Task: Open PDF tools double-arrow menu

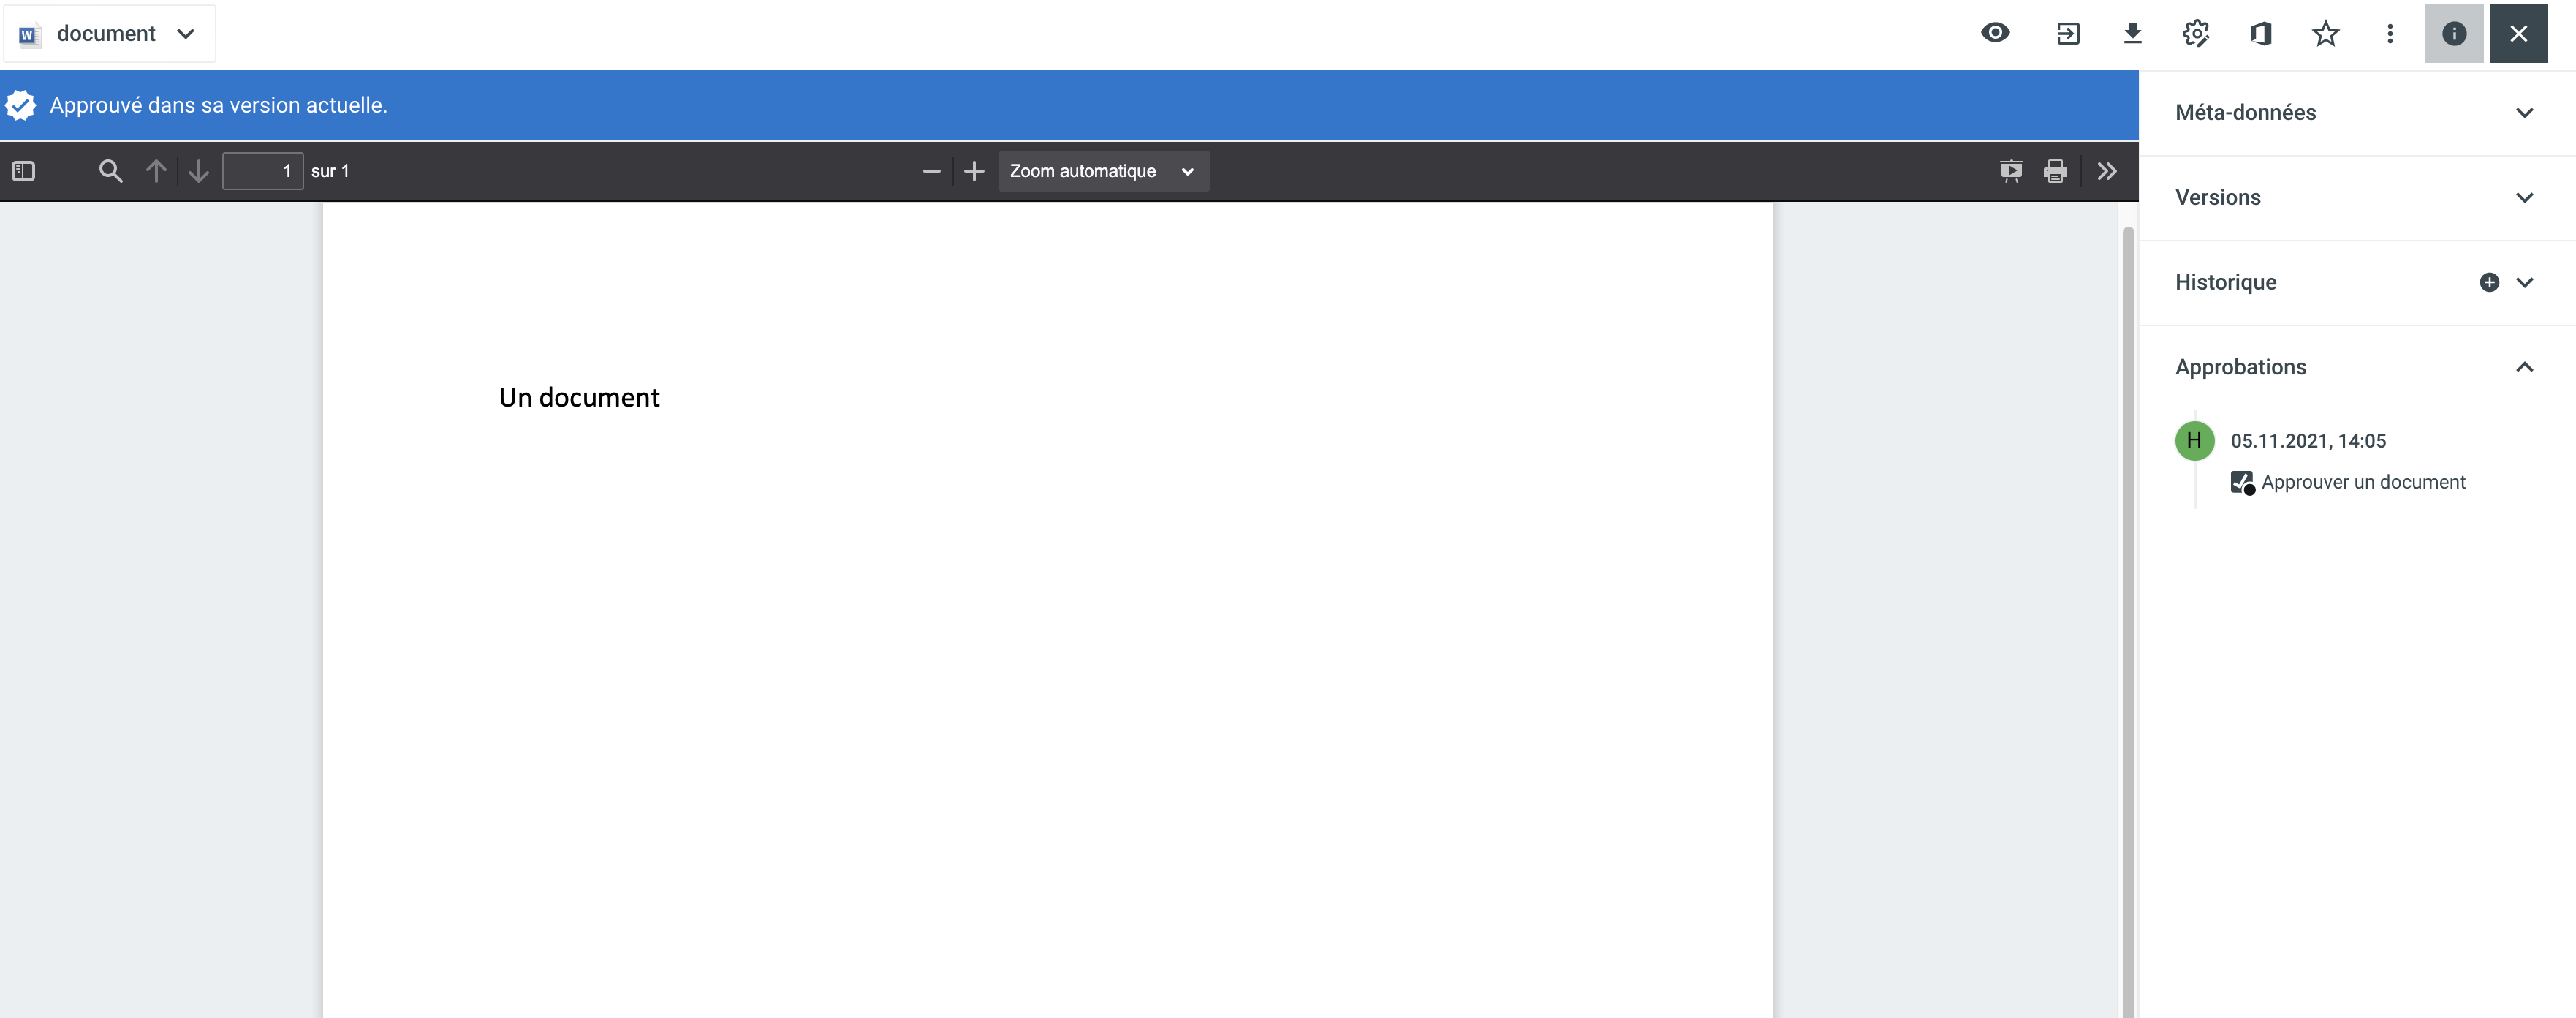Action: (x=2107, y=171)
